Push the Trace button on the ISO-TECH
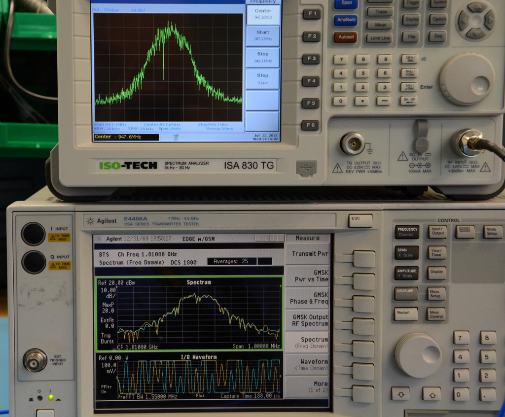This screenshot has height=417, width=505. coord(381,12)
